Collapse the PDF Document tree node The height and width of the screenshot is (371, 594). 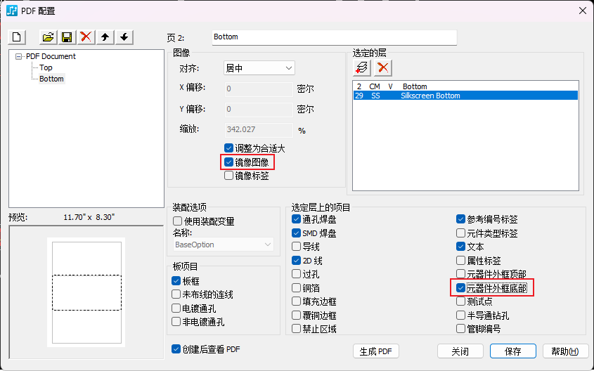[x=19, y=56]
